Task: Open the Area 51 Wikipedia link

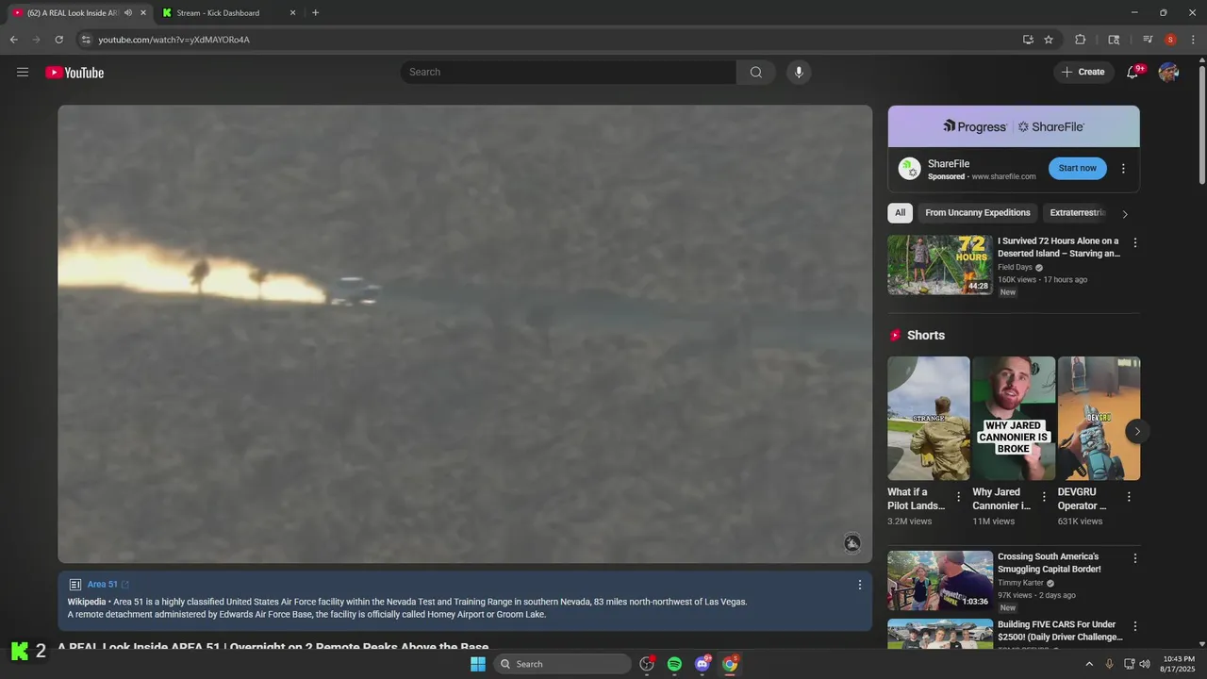Action: (x=108, y=585)
